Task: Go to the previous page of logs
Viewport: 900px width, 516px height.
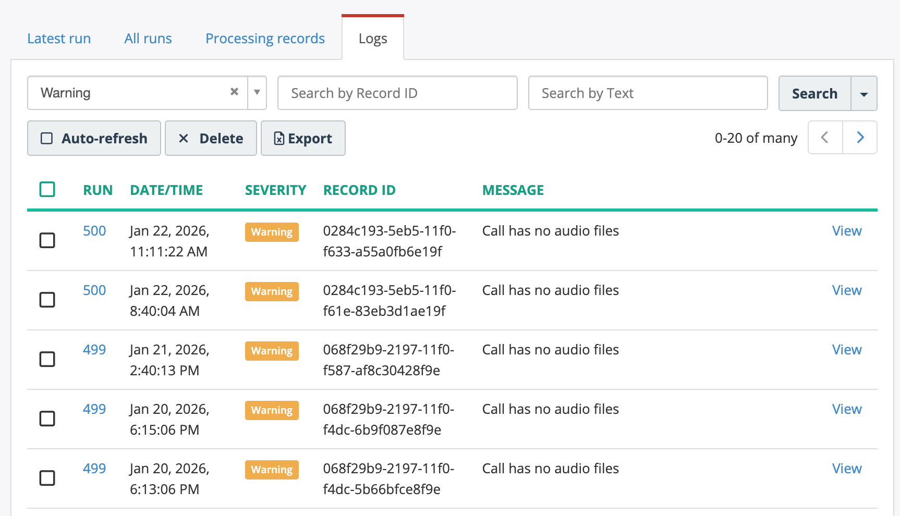Action: tap(824, 137)
